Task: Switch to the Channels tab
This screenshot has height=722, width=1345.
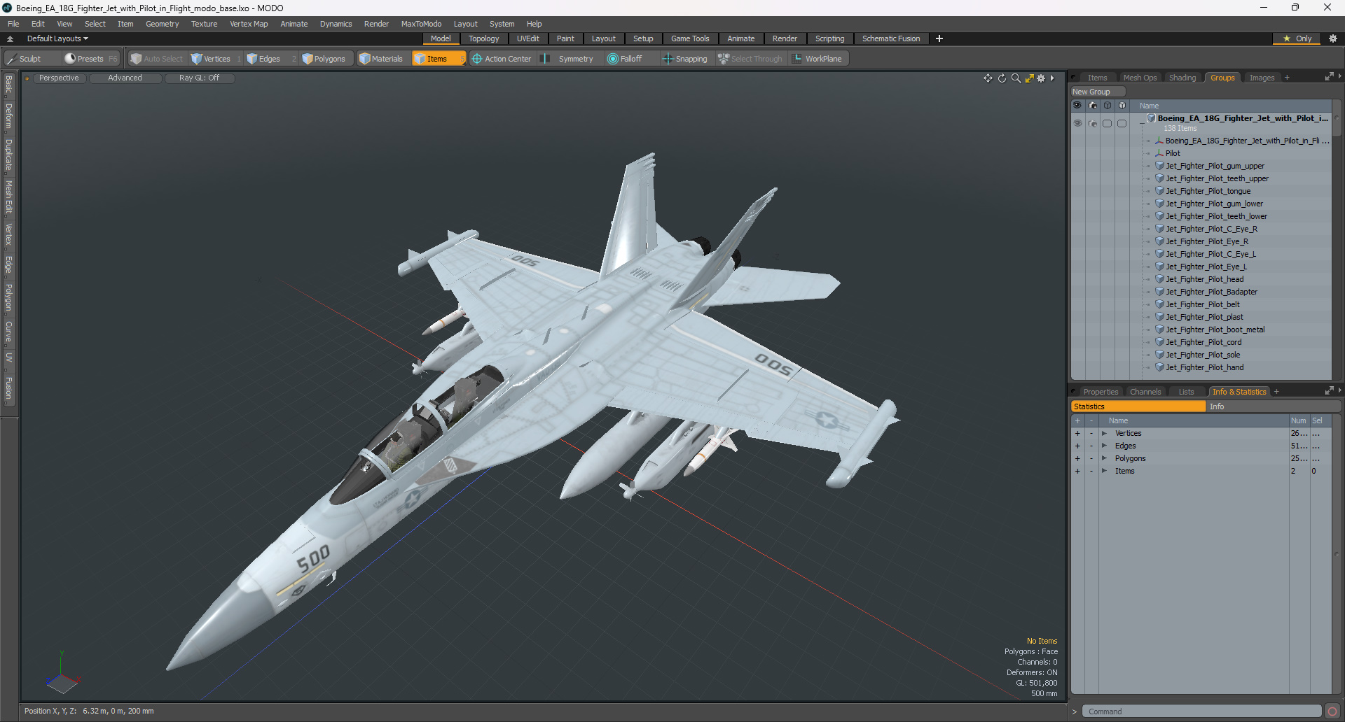Action: 1145,392
